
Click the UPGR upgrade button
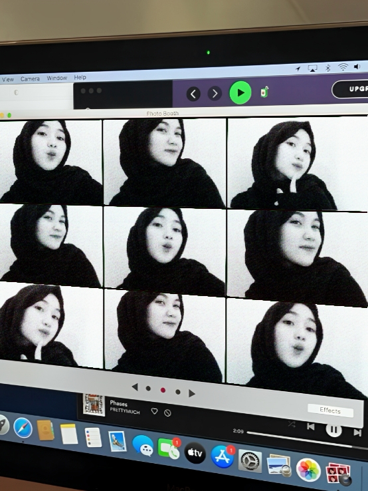(x=350, y=89)
